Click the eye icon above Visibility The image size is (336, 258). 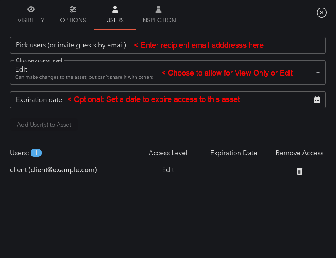[31, 9]
